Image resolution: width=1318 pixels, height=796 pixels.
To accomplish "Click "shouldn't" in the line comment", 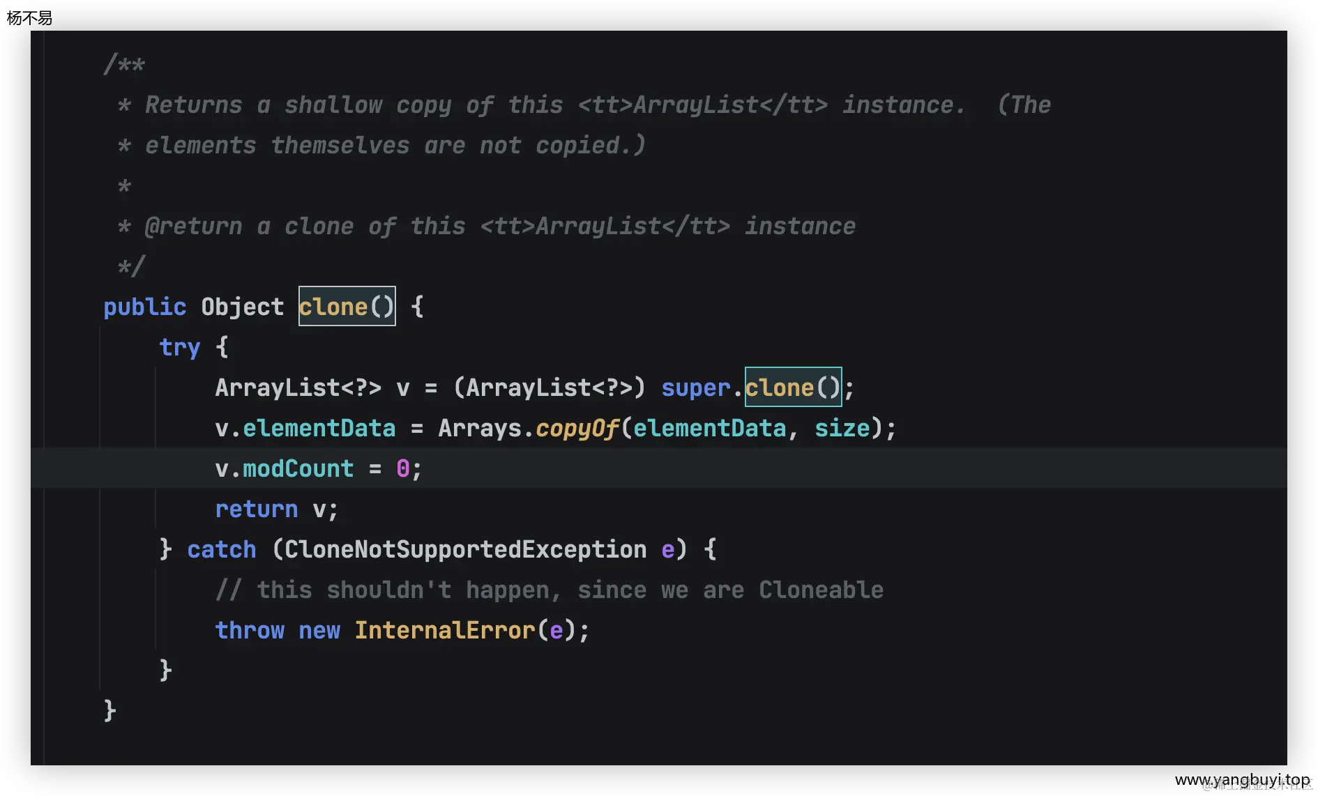I will [389, 590].
